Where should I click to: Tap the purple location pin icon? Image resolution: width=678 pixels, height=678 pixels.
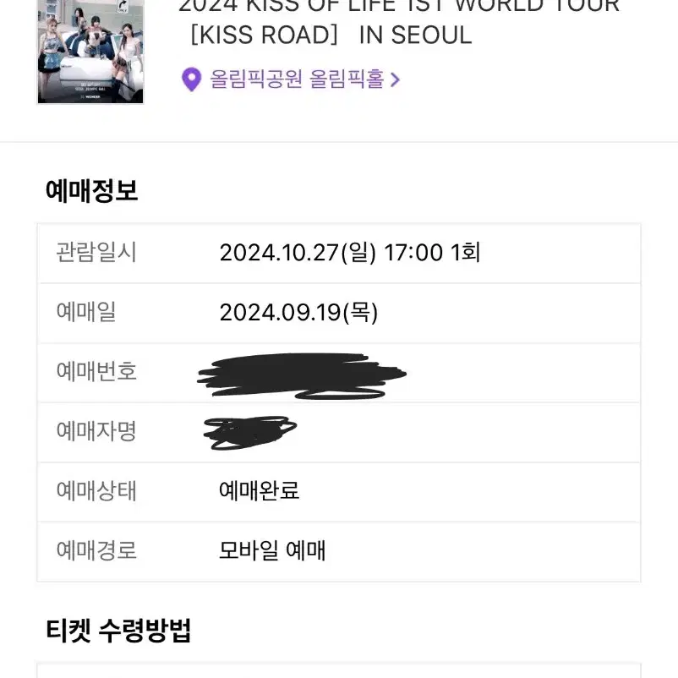point(192,79)
